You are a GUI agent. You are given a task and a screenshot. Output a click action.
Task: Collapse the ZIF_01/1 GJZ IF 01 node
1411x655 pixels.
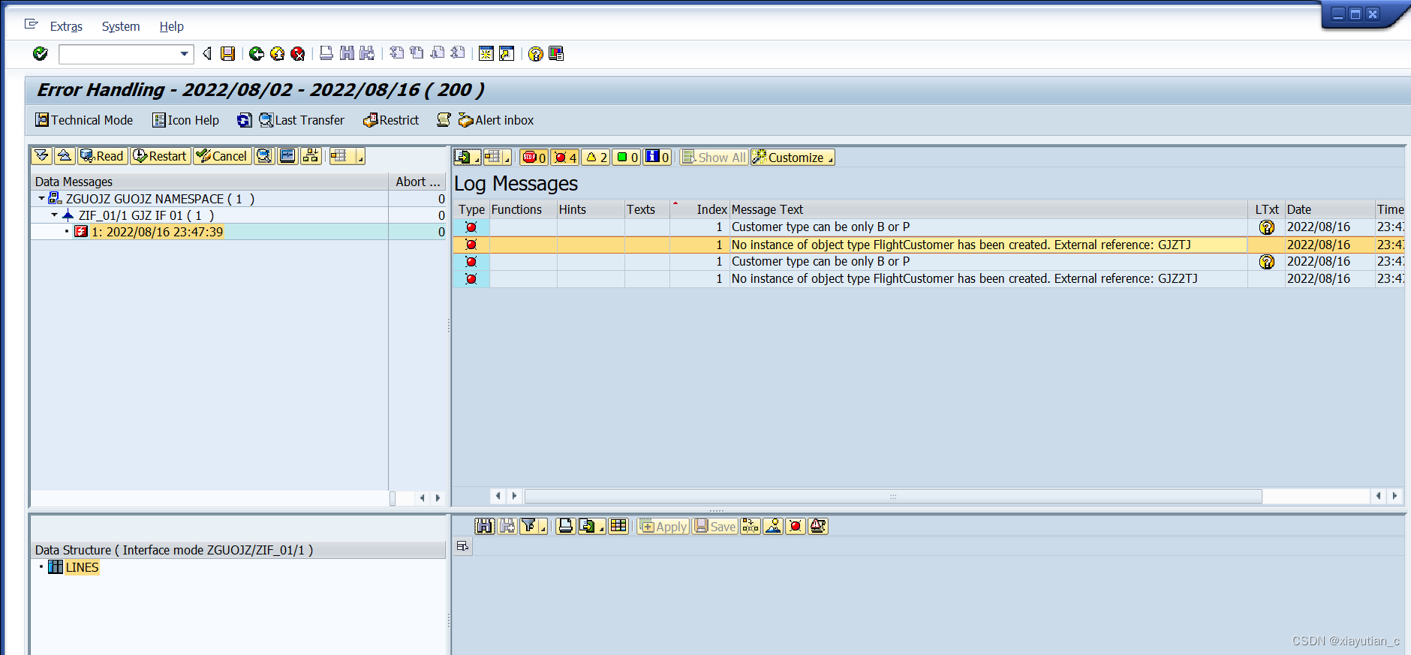point(54,215)
